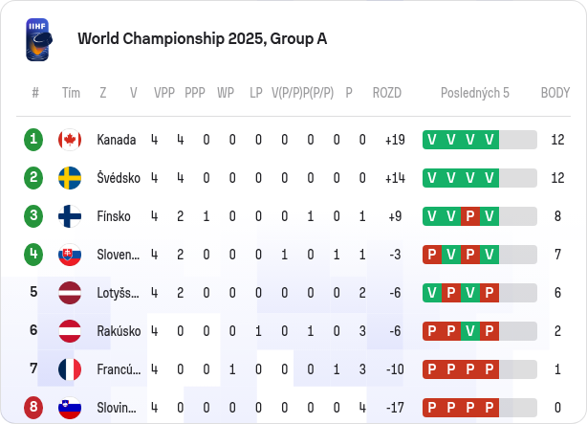The image size is (587, 424).
Task: Open team Kanada from standings
Action: 117,140
